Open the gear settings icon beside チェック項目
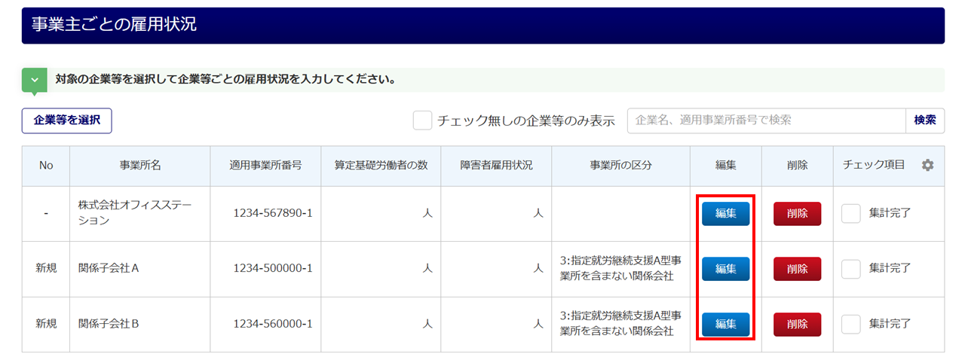Image resolution: width=965 pixels, height=363 pixels. pyautogui.click(x=927, y=166)
